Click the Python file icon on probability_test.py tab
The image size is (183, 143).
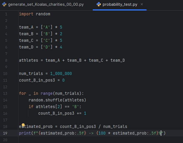pos(99,5)
